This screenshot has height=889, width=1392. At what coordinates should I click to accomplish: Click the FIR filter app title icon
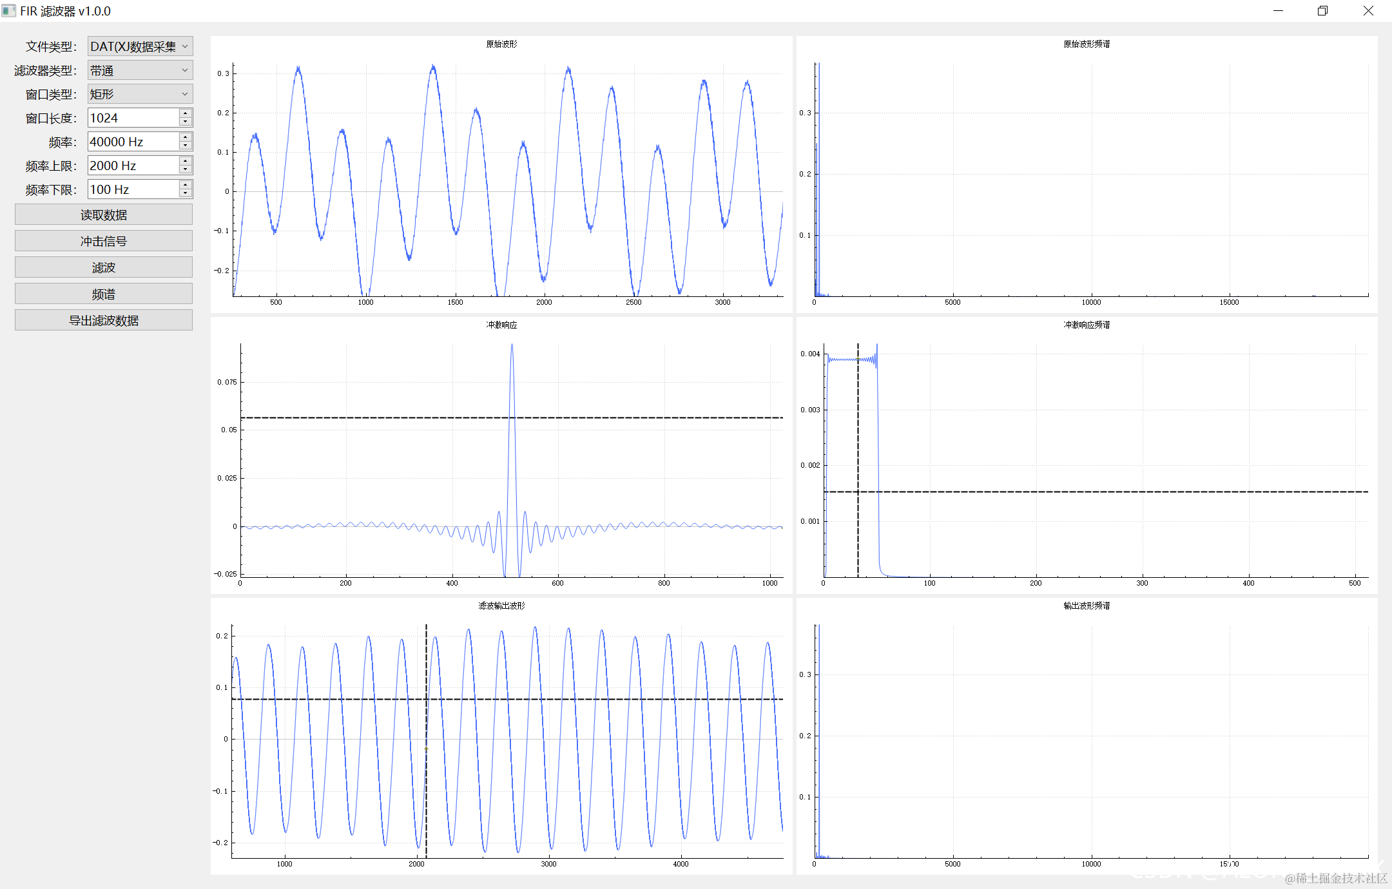8,11
